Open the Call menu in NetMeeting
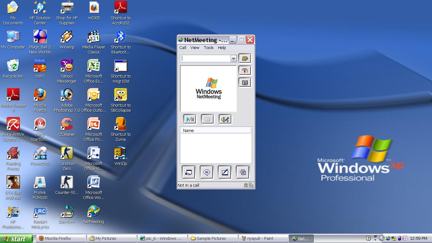The image size is (432, 243). tap(183, 48)
